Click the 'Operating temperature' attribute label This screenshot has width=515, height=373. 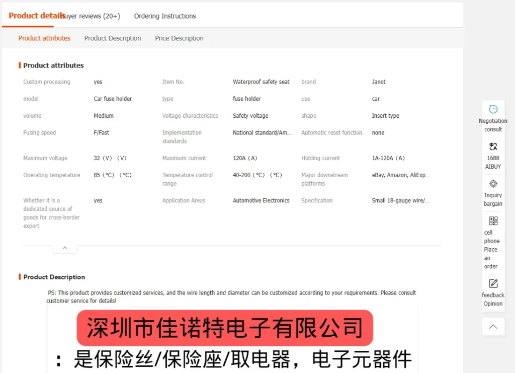pyautogui.click(x=52, y=175)
